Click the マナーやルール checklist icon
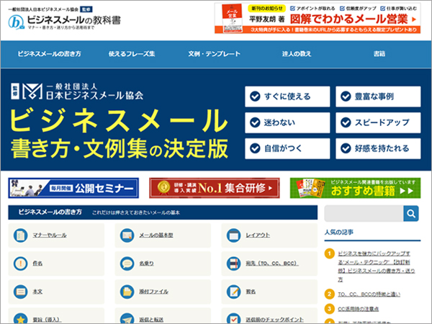 tap(21, 235)
